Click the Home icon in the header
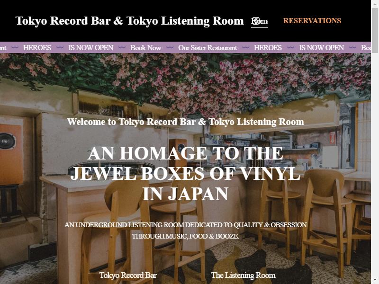 (259, 21)
